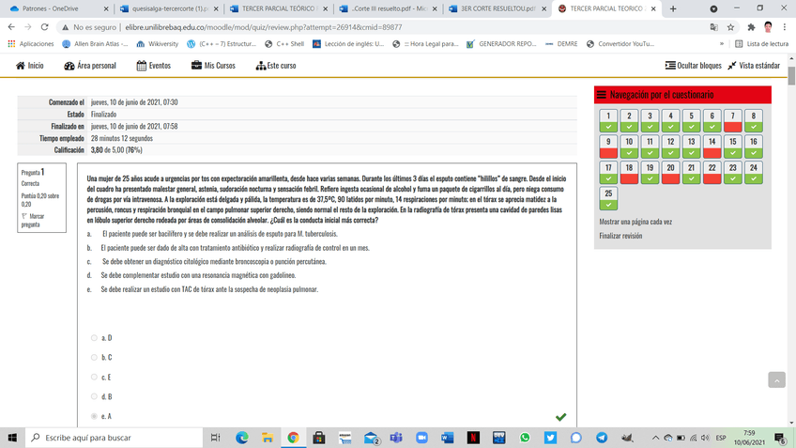Viewport: 796px width, 448px height.
Task: Open Área personal dashboard
Action: [90, 66]
